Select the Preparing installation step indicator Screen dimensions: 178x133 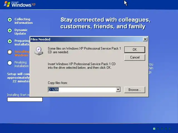10,41
